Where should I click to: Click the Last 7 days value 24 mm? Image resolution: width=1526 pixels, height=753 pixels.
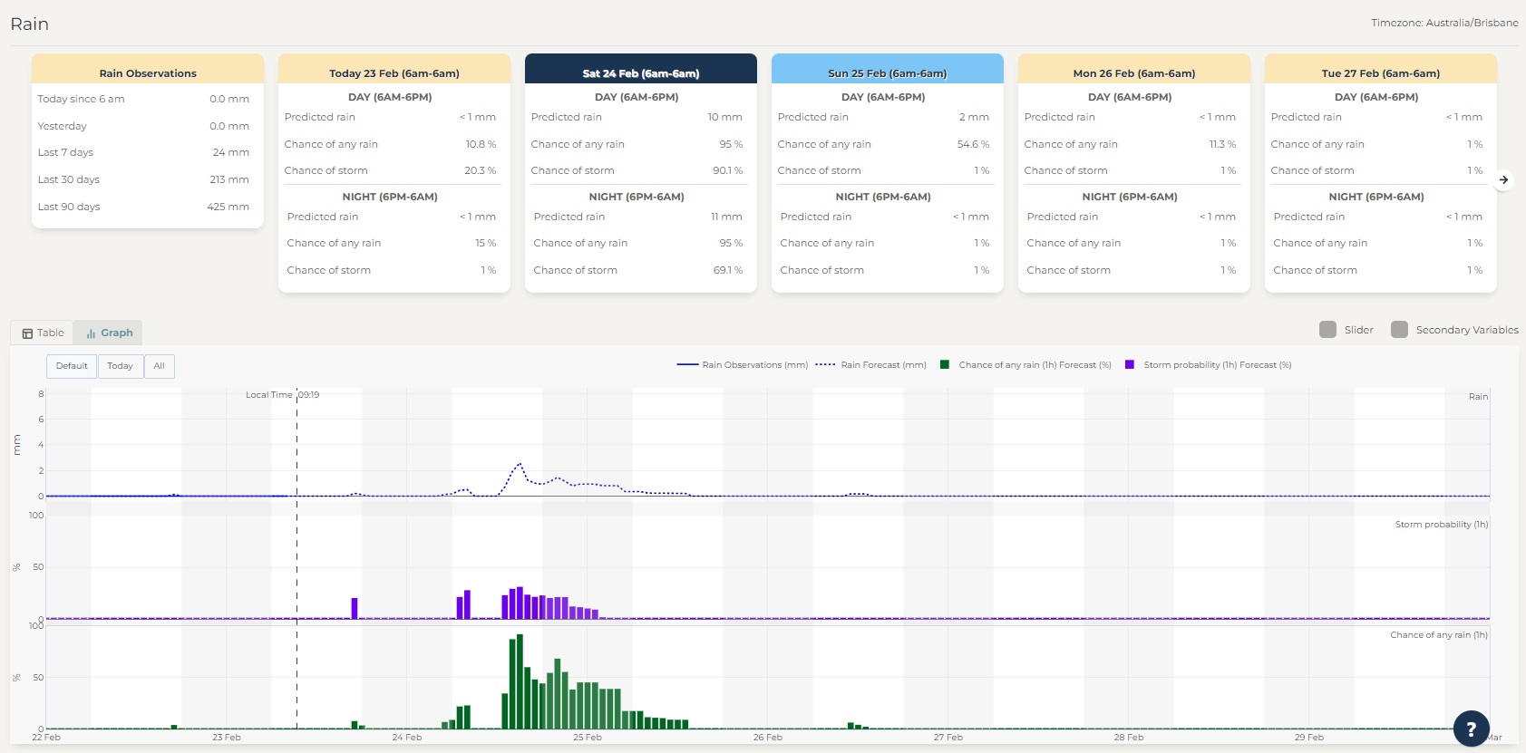point(230,152)
